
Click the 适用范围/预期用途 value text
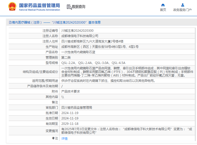point(108,81)
